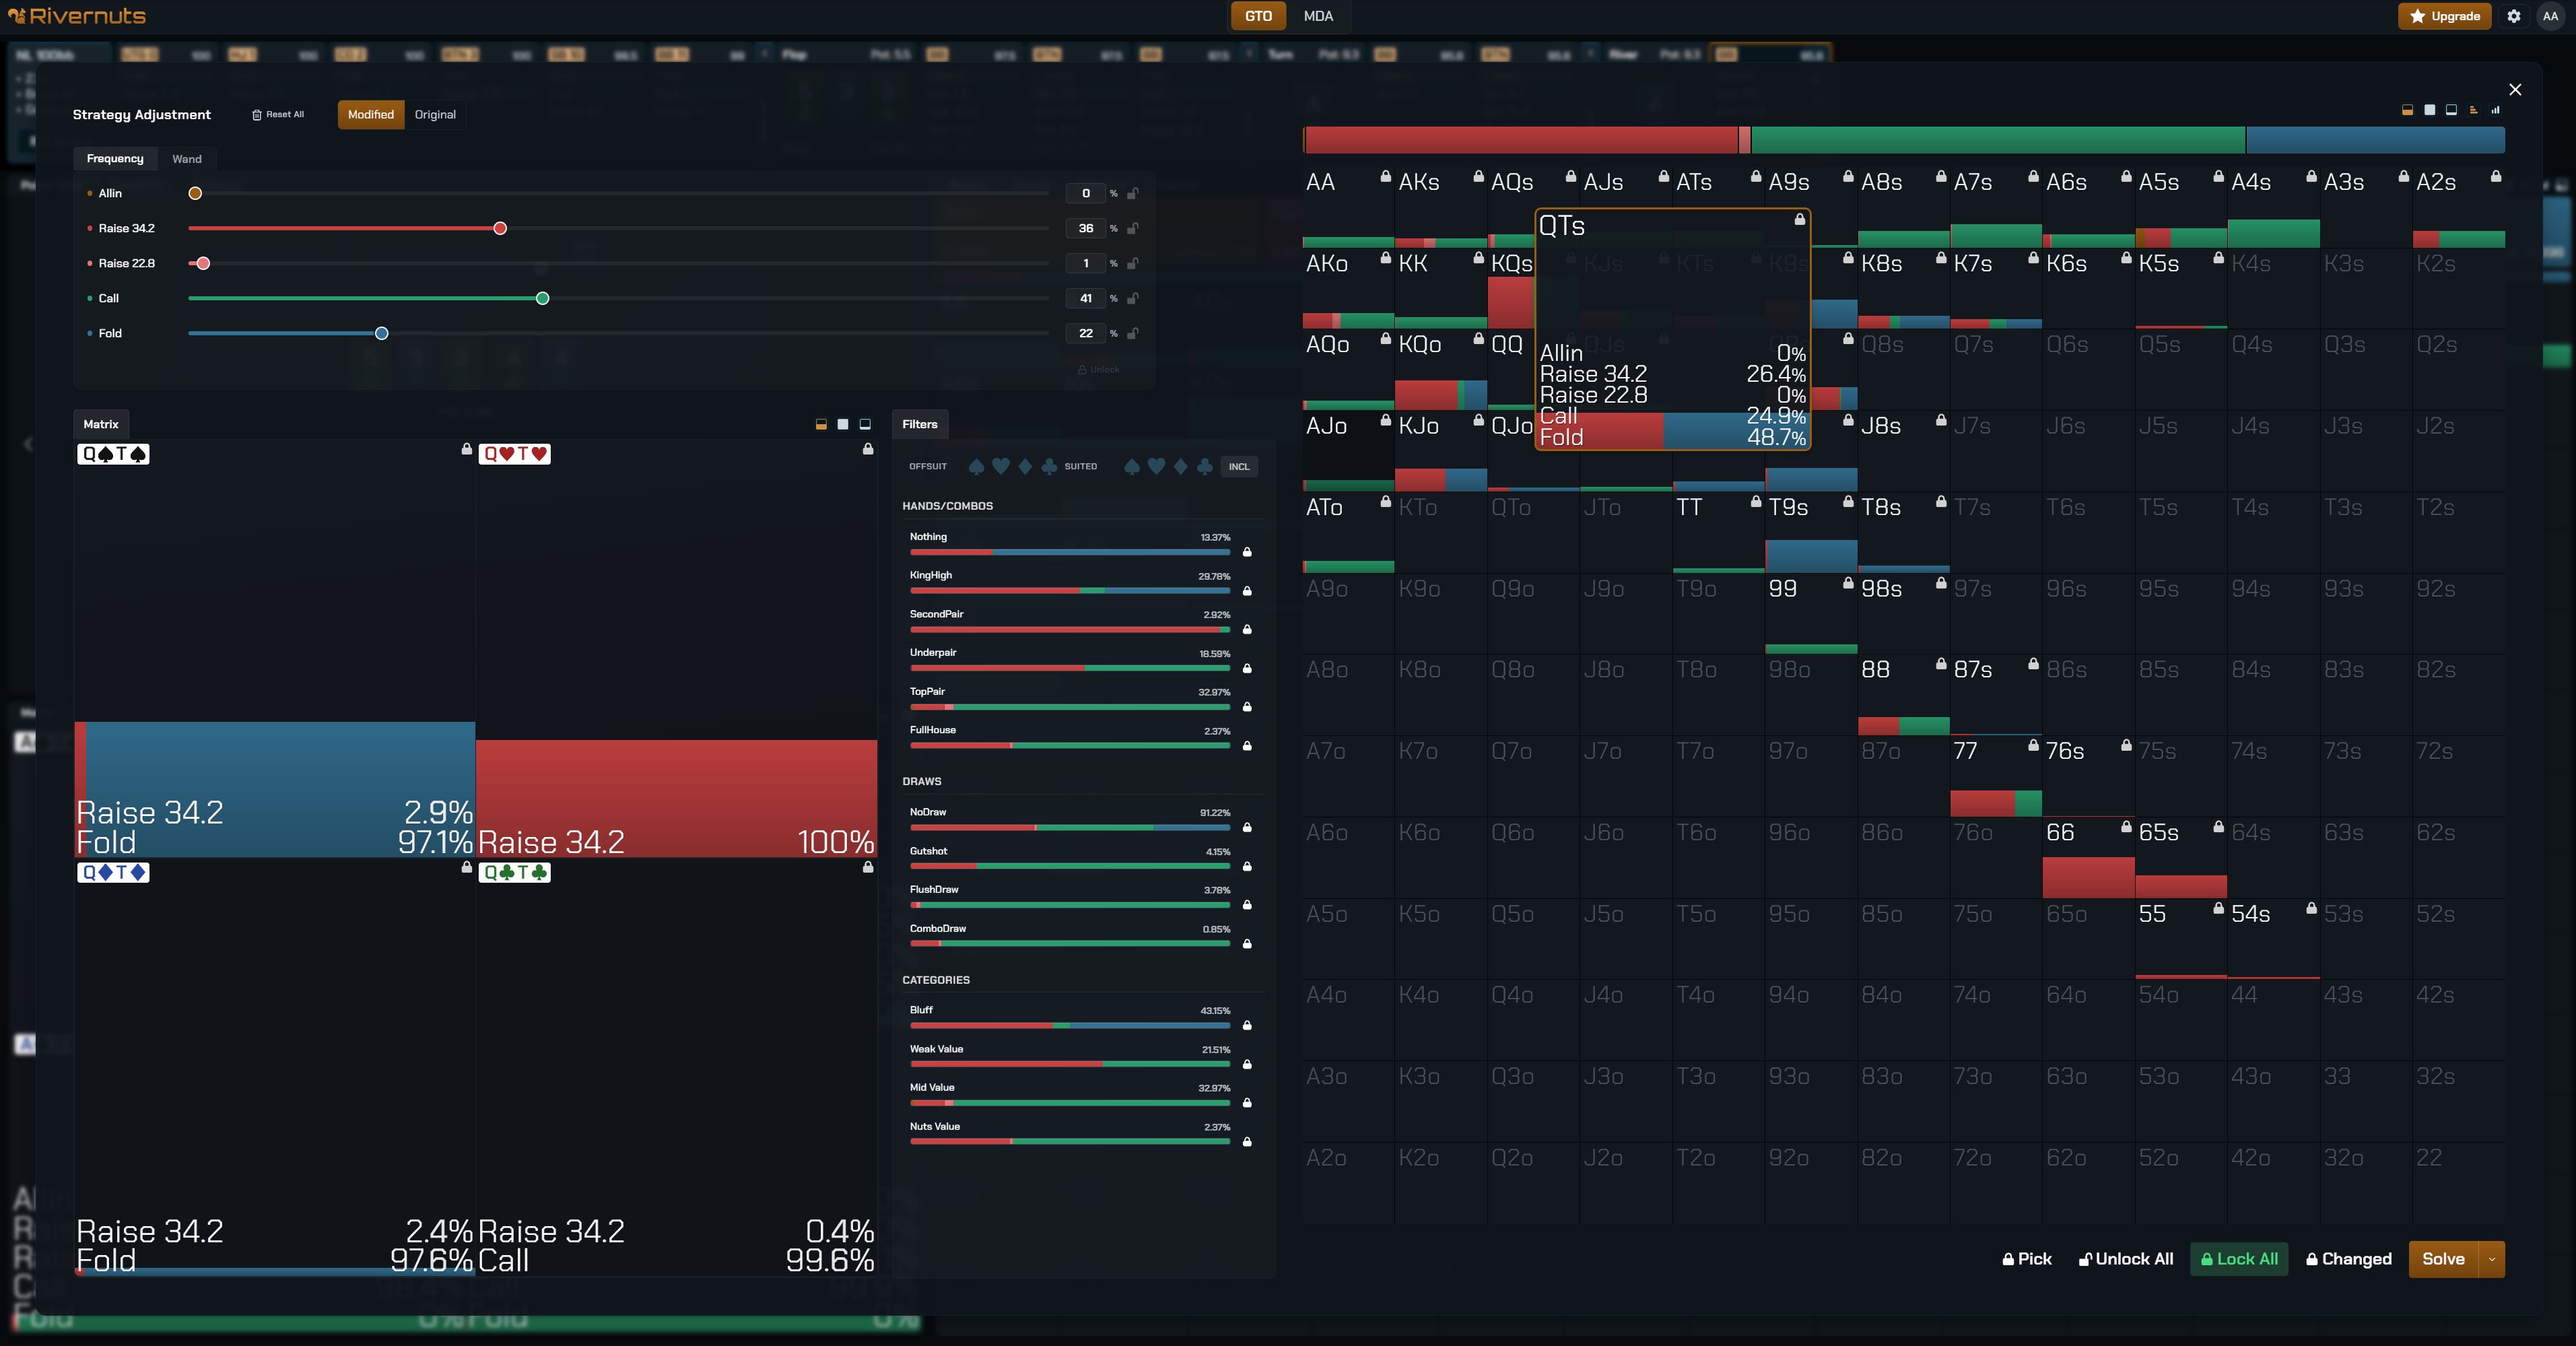Toggle lock for Call frequency row
The width and height of the screenshot is (2576, 1346).
1133,298
